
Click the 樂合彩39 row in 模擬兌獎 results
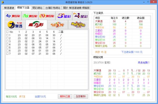coord(122,92)
